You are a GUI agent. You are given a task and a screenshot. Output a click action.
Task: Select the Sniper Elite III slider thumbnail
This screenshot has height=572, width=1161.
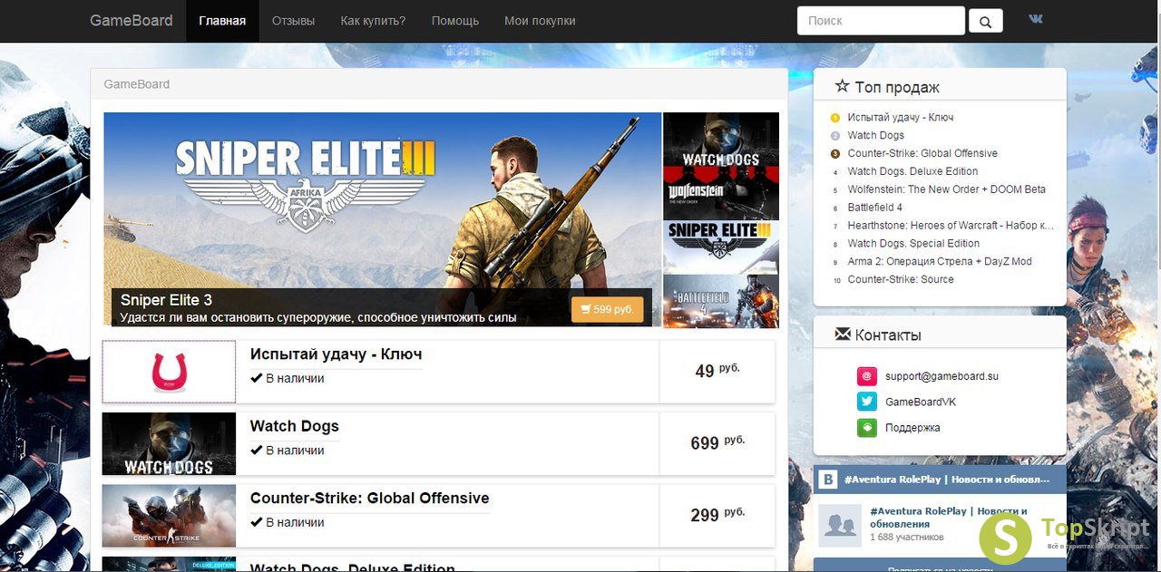pyautogui.click(x=721, y=247)
